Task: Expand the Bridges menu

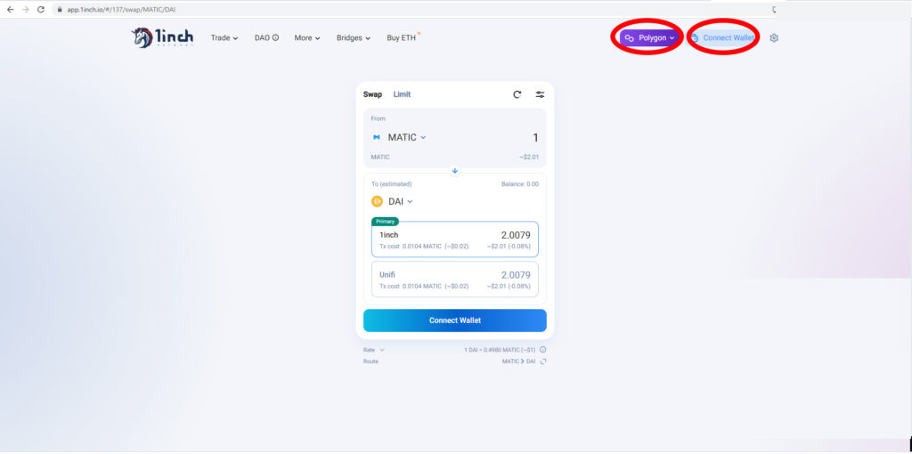Action: (x=353, y=37)
